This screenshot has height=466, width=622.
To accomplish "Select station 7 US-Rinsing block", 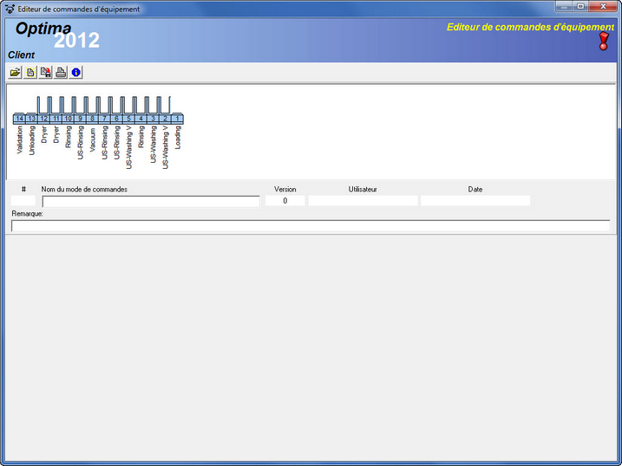I will (105, 119).
